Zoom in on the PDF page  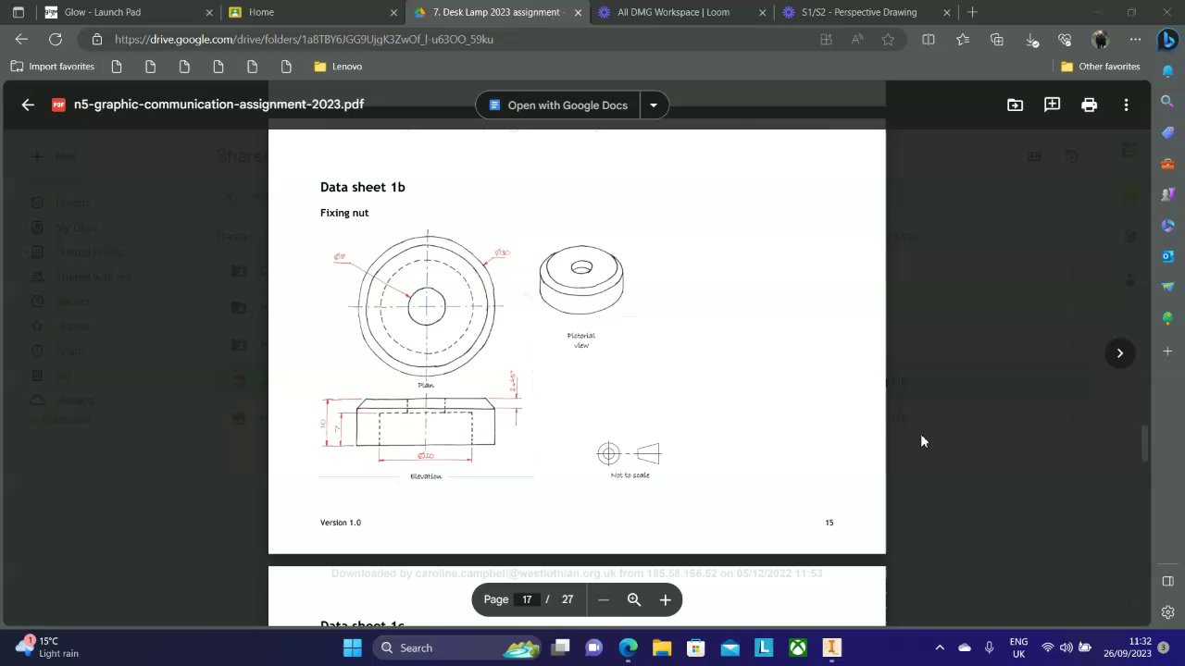(665, 599)
